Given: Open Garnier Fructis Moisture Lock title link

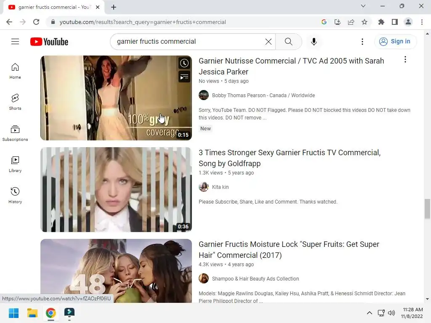Looking at the screenshot, I should [x=289, y=250].
